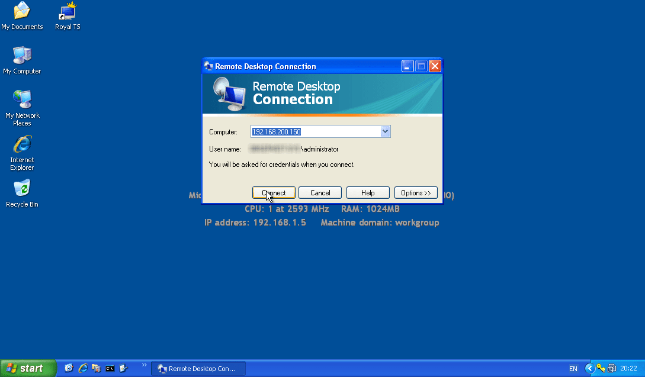
Task: Click the VMware Tools tray icon
Action: [x=612, y=368]
